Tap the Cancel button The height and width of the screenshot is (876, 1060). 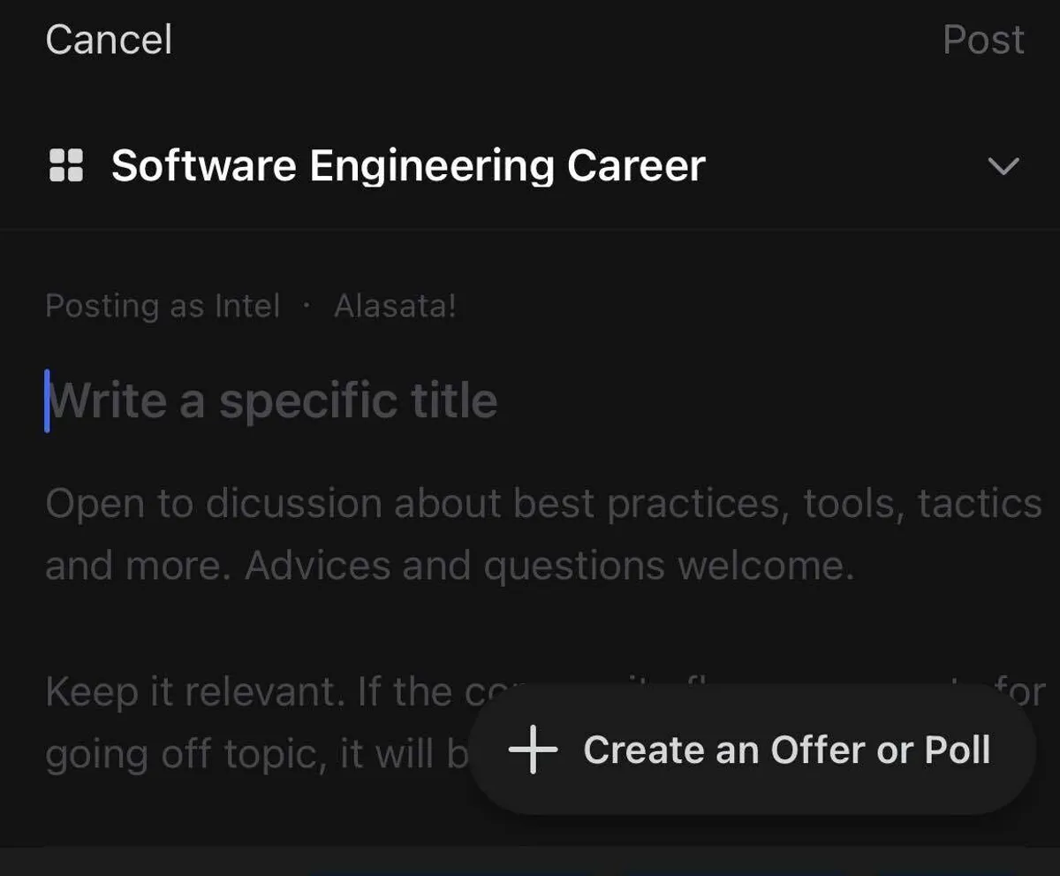pos(109,40)
